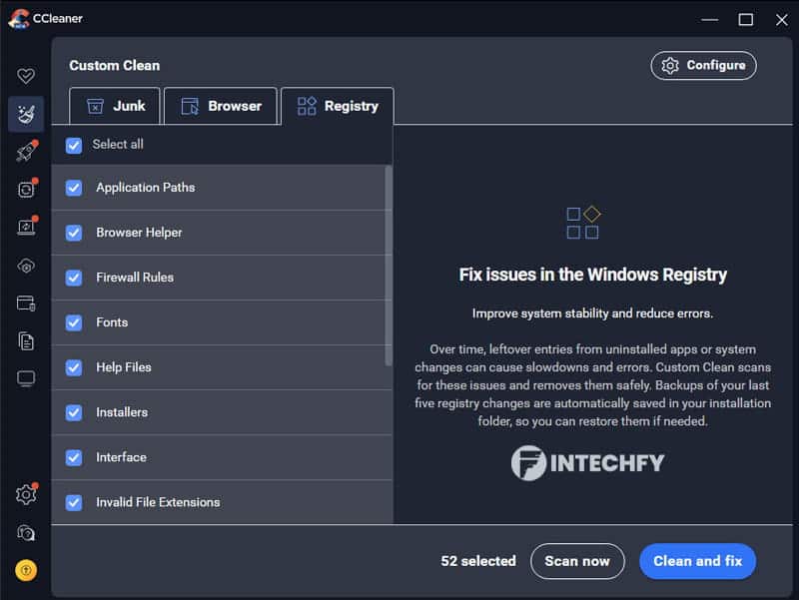The image size is (799, 600).
Task: Open the monitor sidebar icon
Action: (26, 379)
